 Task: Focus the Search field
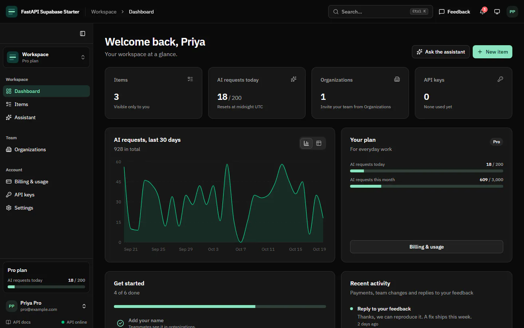(381, 12)
